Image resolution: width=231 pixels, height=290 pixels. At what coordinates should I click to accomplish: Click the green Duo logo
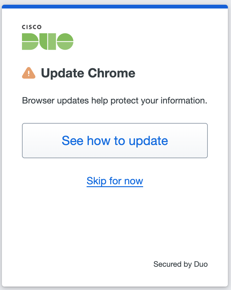tap(47, 42)
